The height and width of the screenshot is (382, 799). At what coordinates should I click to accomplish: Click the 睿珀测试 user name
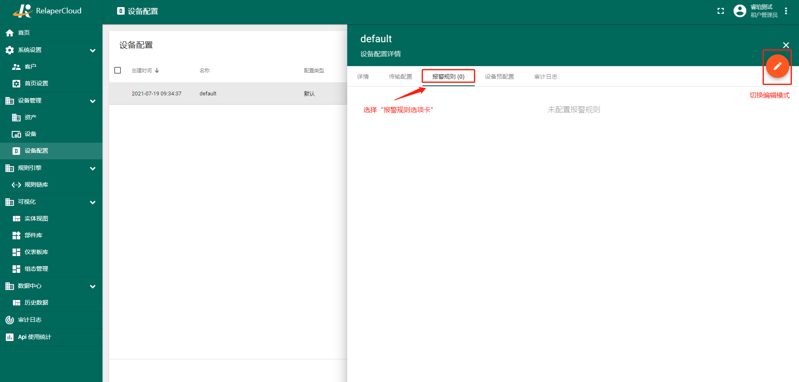pyautogui.click(x=761, y=7)
